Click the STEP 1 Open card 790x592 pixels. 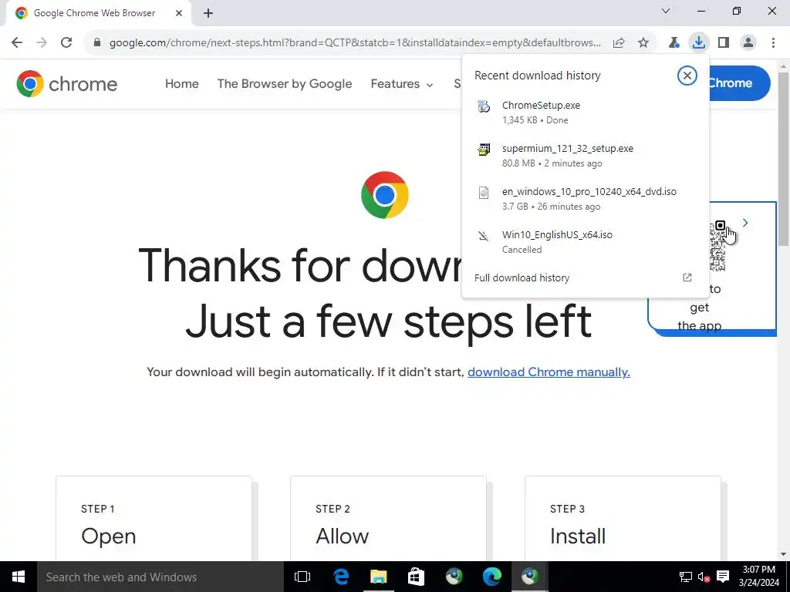pyautogui.click(x=154, y=519)
